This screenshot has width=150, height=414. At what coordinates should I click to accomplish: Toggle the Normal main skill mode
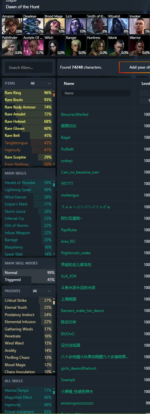click(29, 273)
